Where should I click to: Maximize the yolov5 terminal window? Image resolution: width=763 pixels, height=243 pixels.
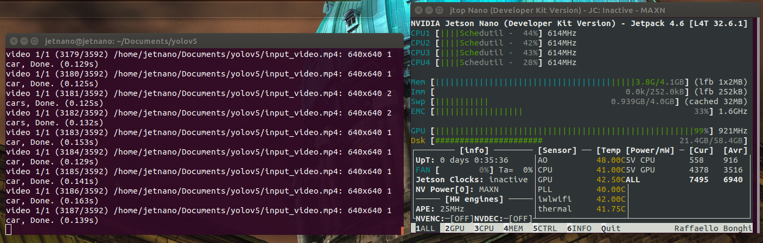pyautogui.click(x=34, y=41)
